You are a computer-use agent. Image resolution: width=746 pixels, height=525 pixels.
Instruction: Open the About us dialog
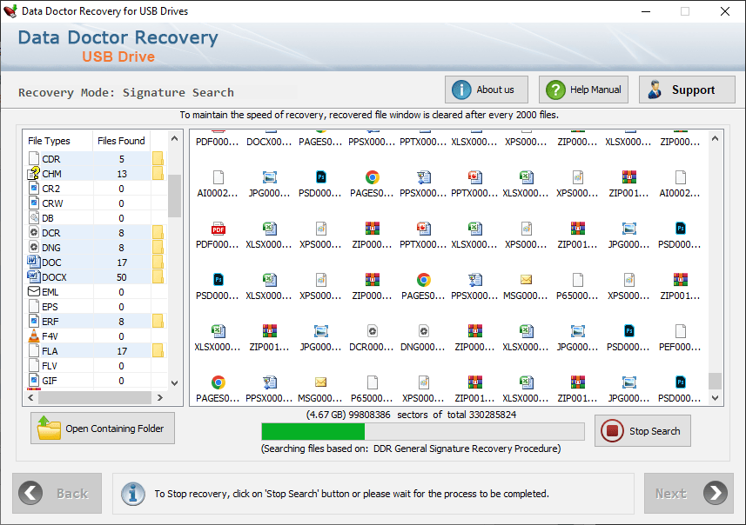click(x=487, y=90)
